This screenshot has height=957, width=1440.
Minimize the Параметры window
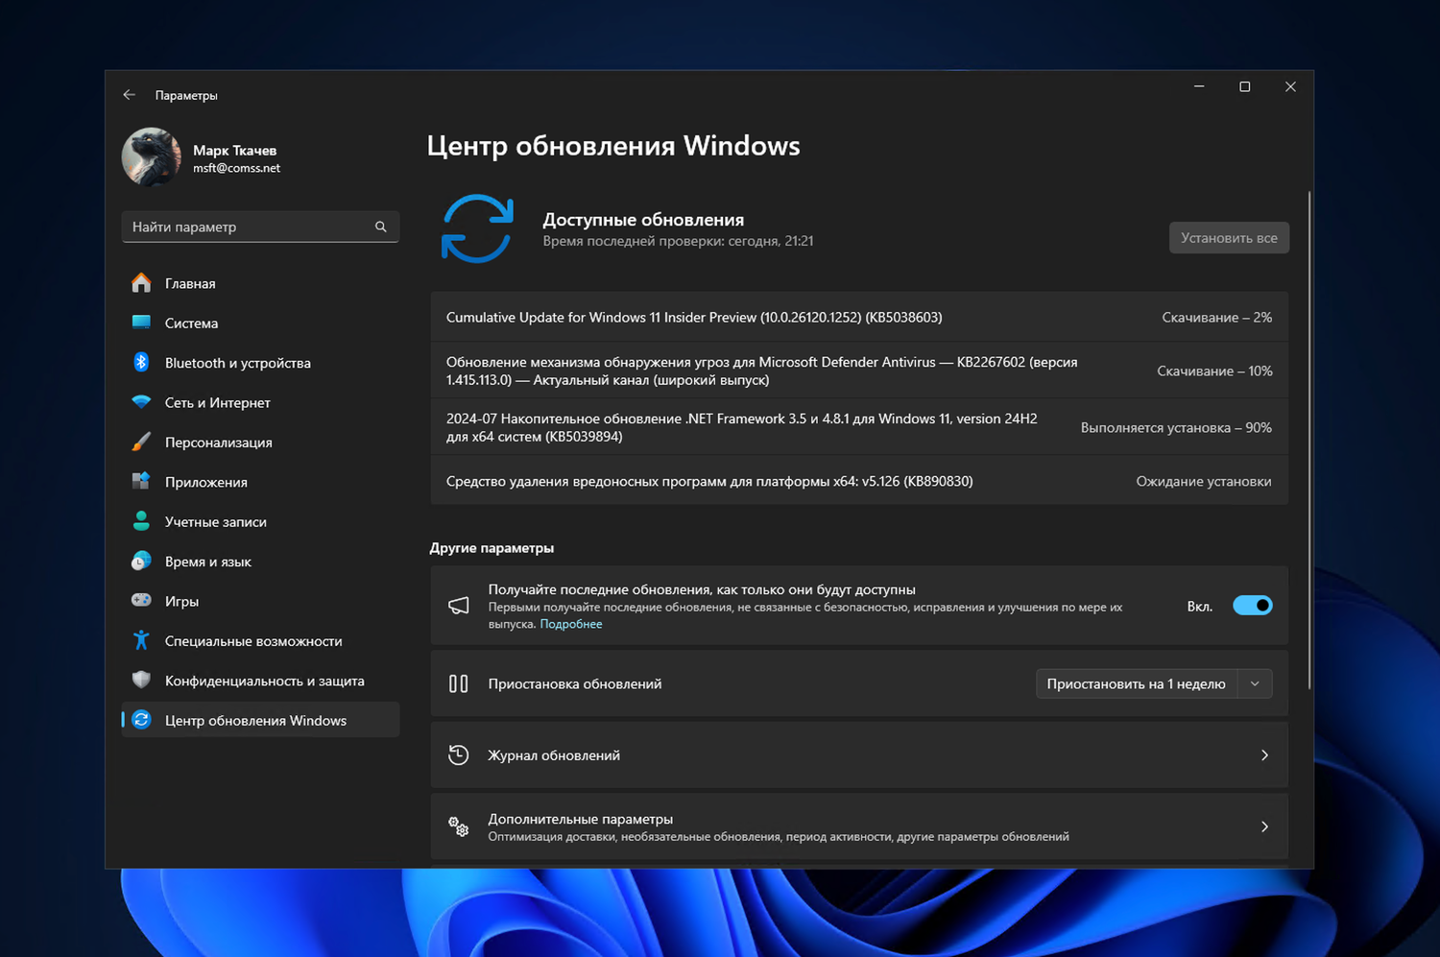coord(1199,86)
